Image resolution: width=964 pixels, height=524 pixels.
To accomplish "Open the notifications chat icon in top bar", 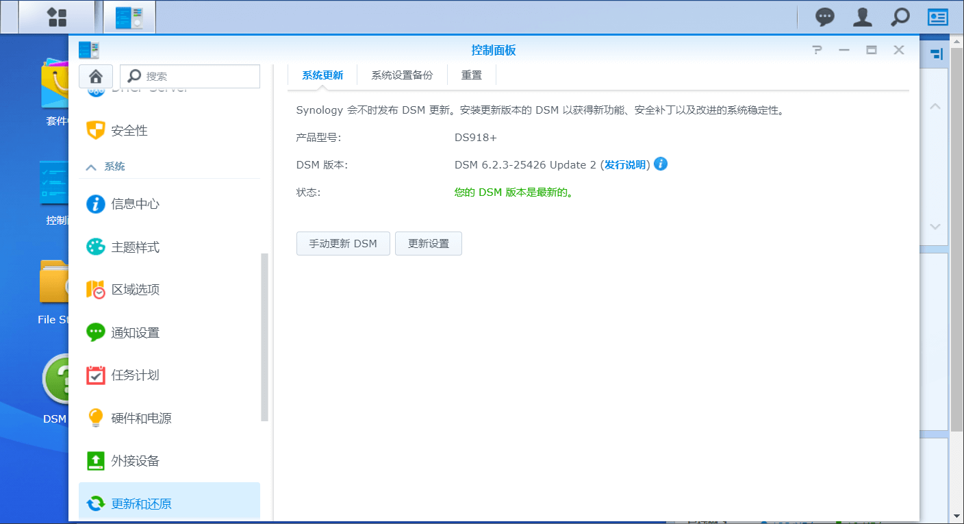I will pos(824,16).
